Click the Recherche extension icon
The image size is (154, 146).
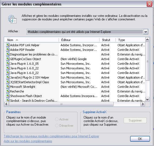[8, 91]
